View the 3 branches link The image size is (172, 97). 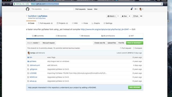click(61, 36)
